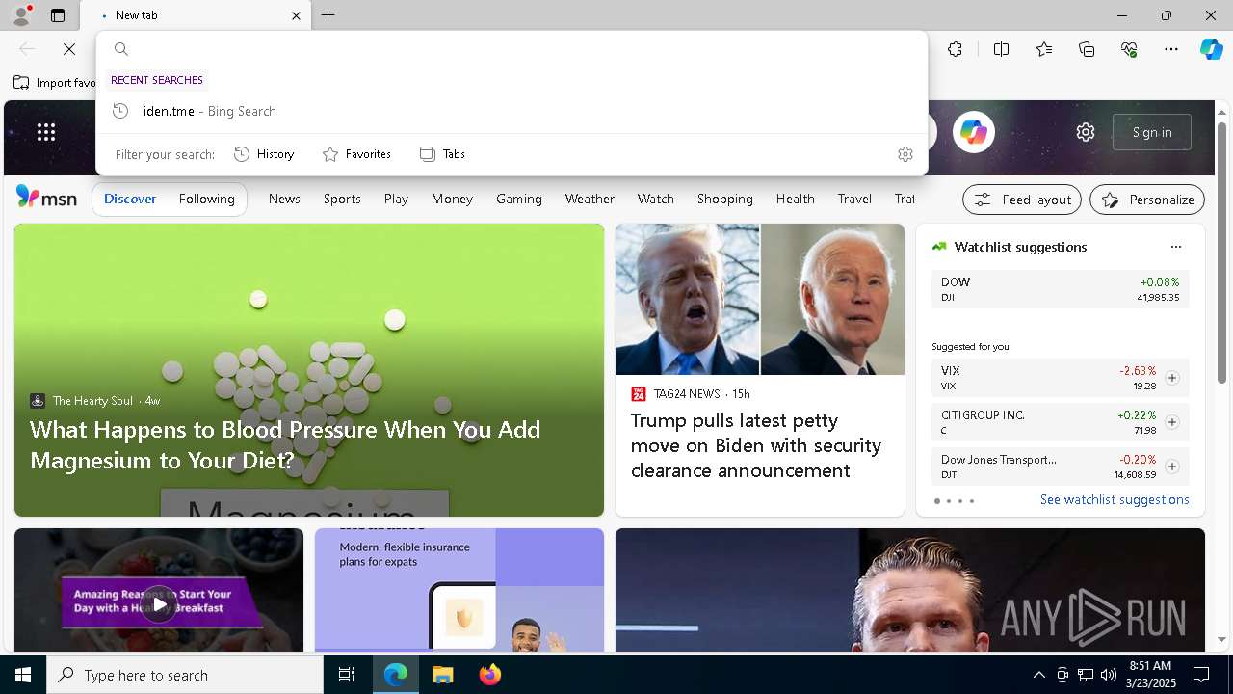Open Settings and more ellipsis menu

(x=1171, y=49)
